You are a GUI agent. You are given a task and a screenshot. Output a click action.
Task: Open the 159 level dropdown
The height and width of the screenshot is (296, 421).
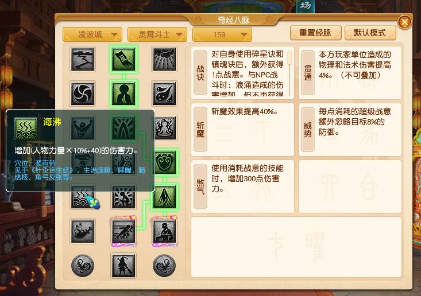(x=222, y=34)
